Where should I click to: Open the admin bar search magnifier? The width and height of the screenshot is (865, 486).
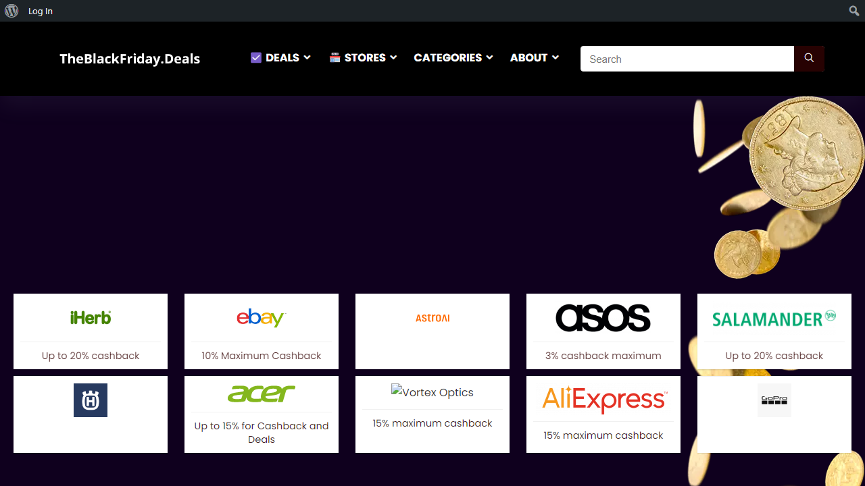pyautogui.click(x=854, y=11)
